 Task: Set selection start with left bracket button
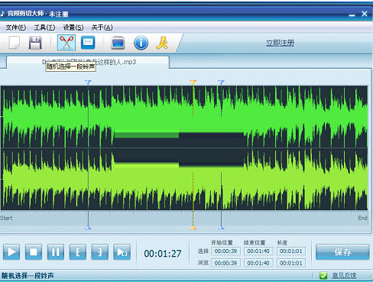(77, 252)
